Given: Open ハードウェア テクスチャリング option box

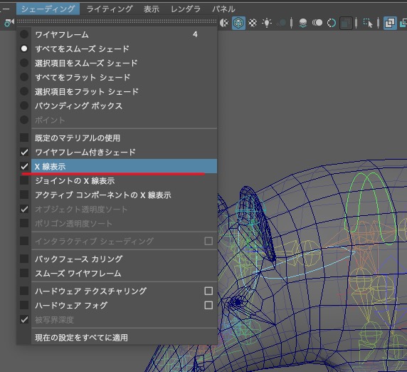Looking at the screenshot, I should pyautogui.click(x=208, y=291).
